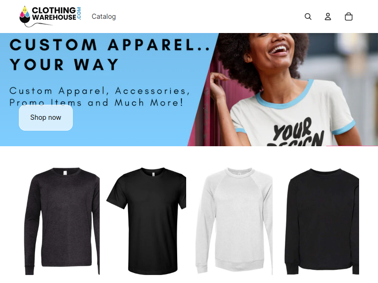Open the shopping bag cart icon

tap(349, 17)
